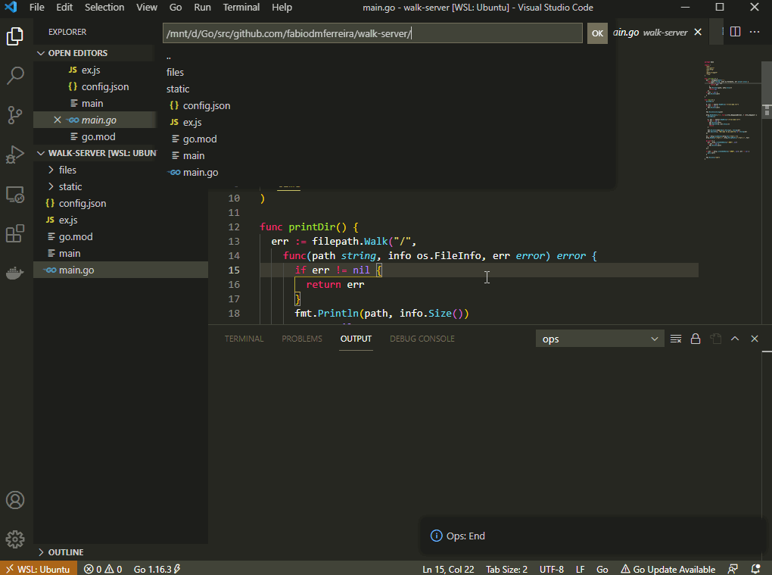This screenshot has width=772, height=575.
Task: Click Go Update Available in status bar
Action: [668, 569]
